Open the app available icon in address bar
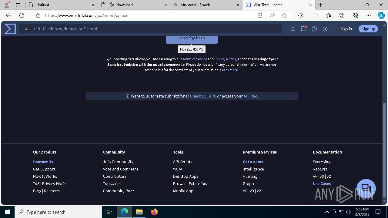Viewport: 388px width, 218px height. click(260, 15)
